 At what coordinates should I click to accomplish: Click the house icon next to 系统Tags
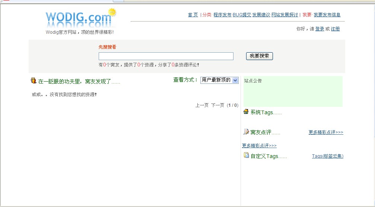[x=246, y=112]
